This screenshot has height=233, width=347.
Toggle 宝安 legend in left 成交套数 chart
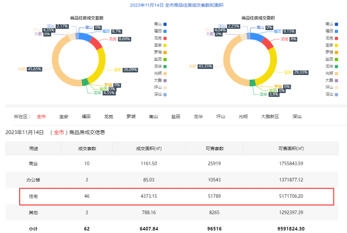click(159, 45)
